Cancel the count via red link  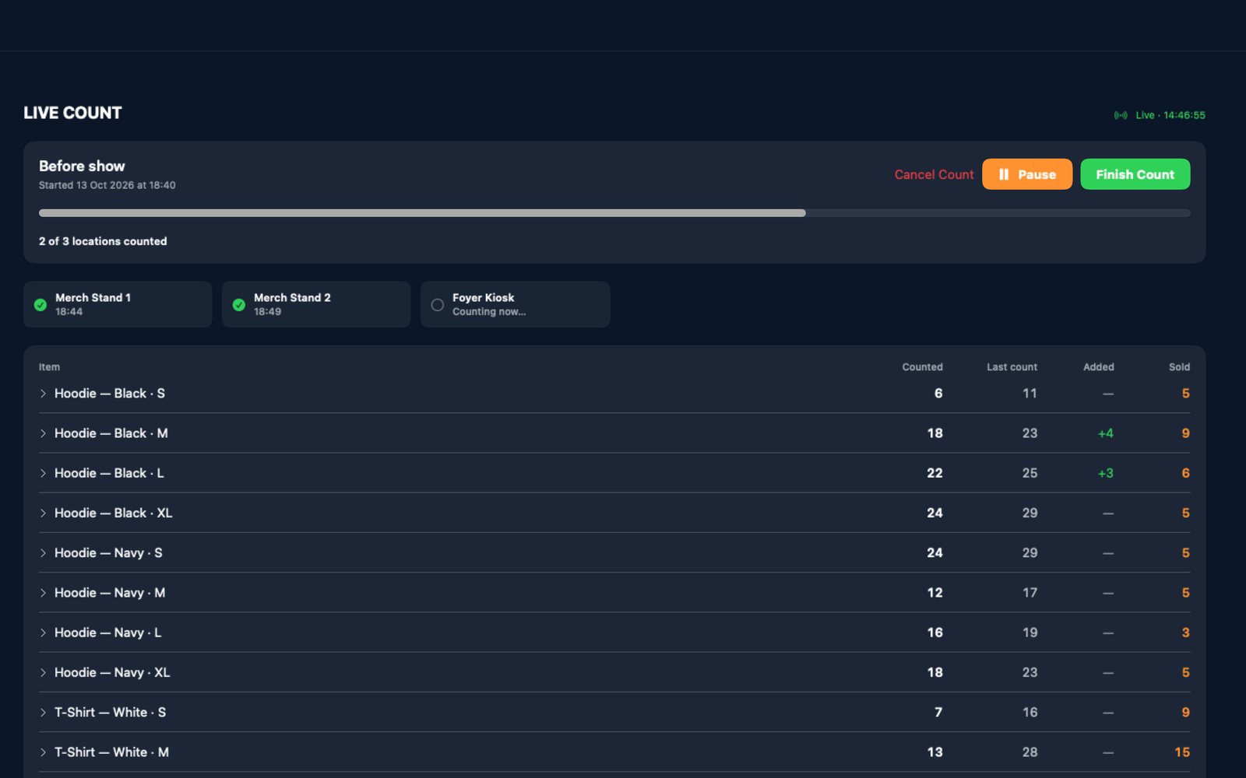pyautogui.click(x=934, y=174)
